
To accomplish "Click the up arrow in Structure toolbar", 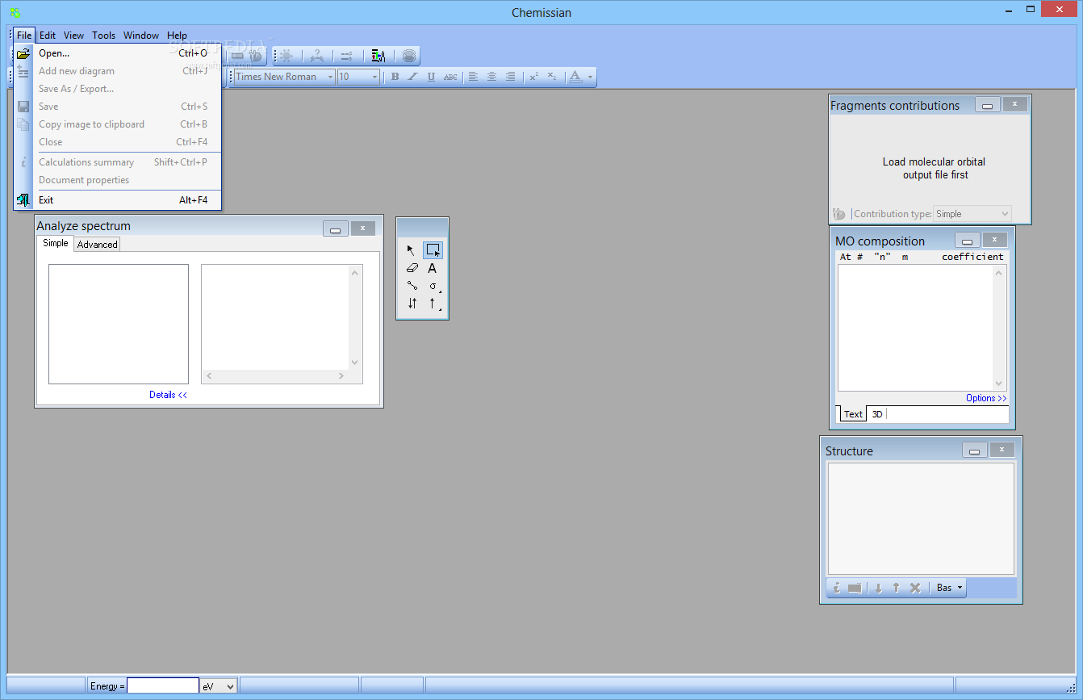I will tap(896, 588).
